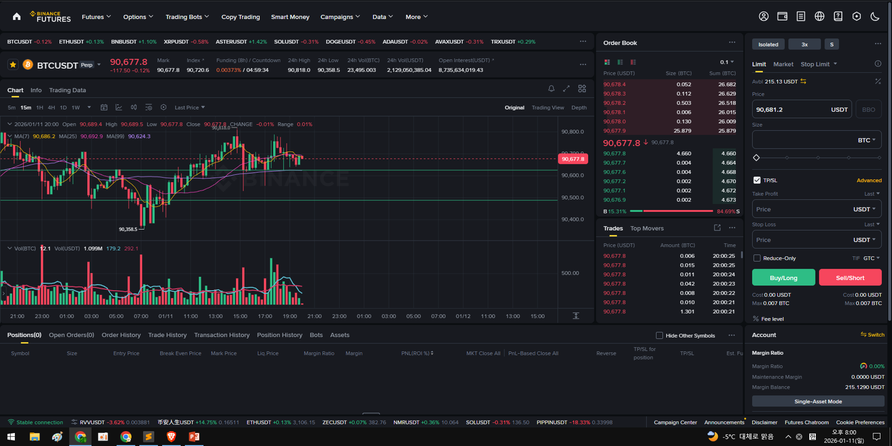This screenshot has width=892, height=446.
Task: Open the Open Orders(0) tab
Action: (x=71, y=335)
